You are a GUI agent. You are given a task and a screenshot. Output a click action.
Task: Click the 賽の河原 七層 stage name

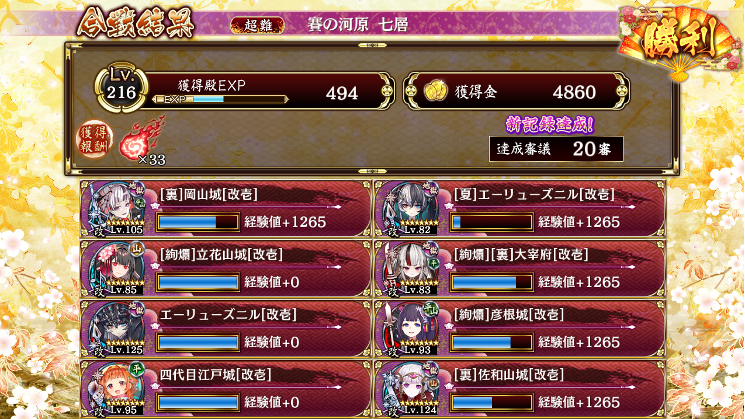[358, 25]
